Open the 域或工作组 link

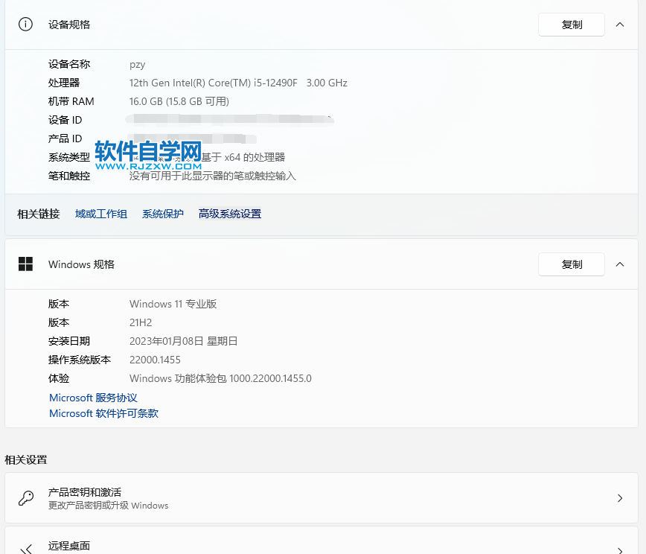click(101, 214)
